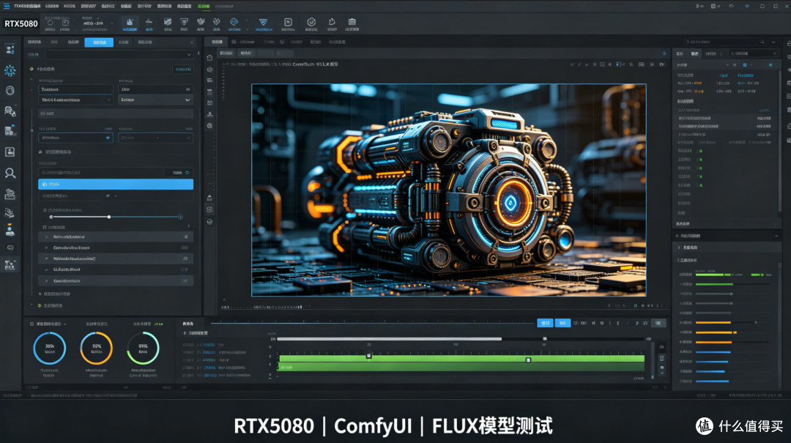
Task: Open the dropdown with the large white chevron
Action: click(x=155, y=100)
